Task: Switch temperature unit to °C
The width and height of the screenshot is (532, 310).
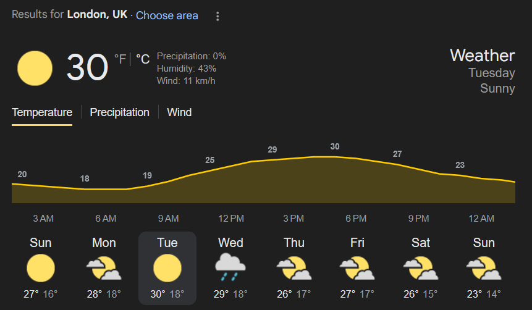Action: coord(143,59)
